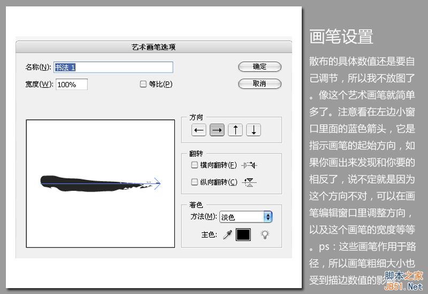
Task: Select the right arrow direction button
Action: pyautogui.click(x=217, y=130)
